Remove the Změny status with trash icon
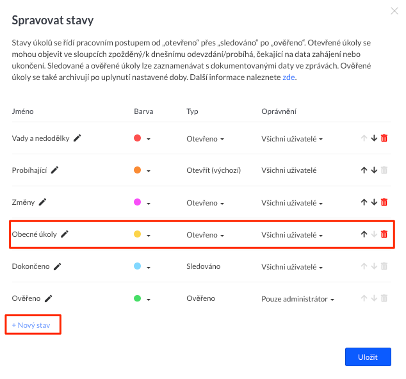Screen dimensions: 406x379 384,202
